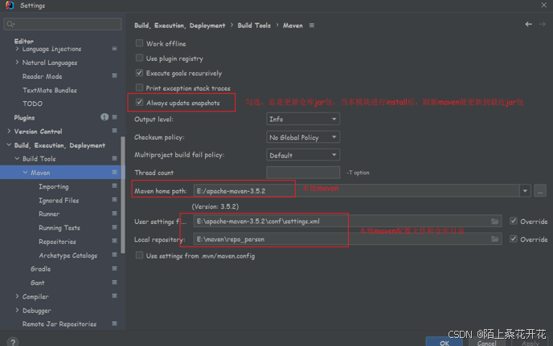Click project icon beside Compiler
This screenshot has height=346, width=553.
click(115, 296)
